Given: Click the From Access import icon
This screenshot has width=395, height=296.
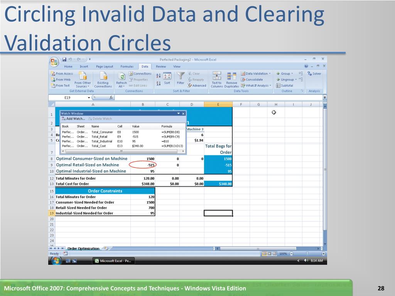Looking at the screenshot, I should pyautogui.click(x=62, y=74).
